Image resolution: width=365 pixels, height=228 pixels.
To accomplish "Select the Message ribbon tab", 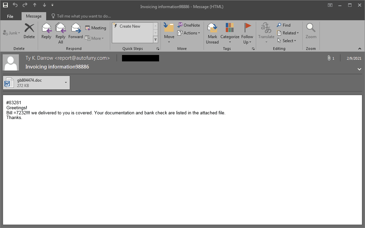I will pos(34,16).
